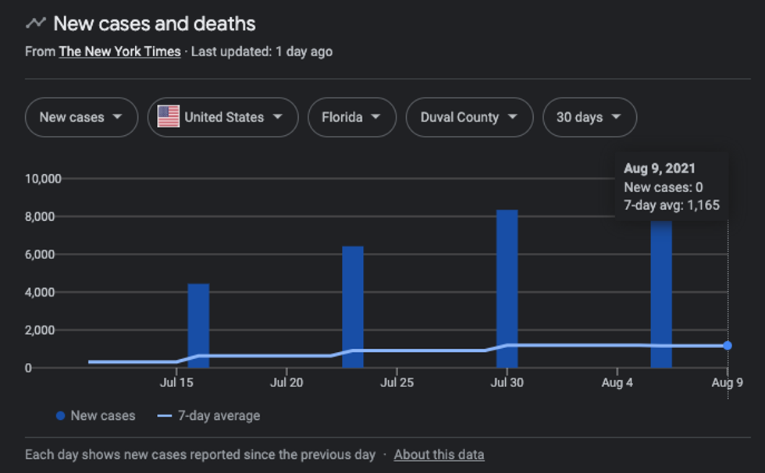
Task: Select the bar just after Aug 4
Action: (x=661, y=297)
